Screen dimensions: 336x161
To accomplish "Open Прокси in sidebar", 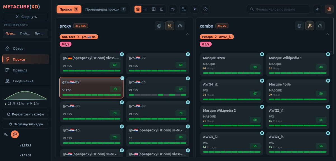I will 25,59.
